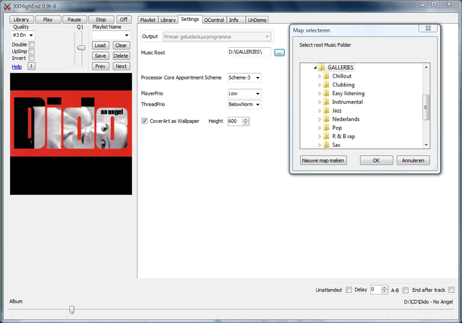The image size is (462, 323).
Task: Select the R & B rap folder icon
Action: click(x=326, y=137)
